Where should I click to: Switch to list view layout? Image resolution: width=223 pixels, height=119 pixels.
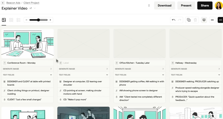coord(18,20)
